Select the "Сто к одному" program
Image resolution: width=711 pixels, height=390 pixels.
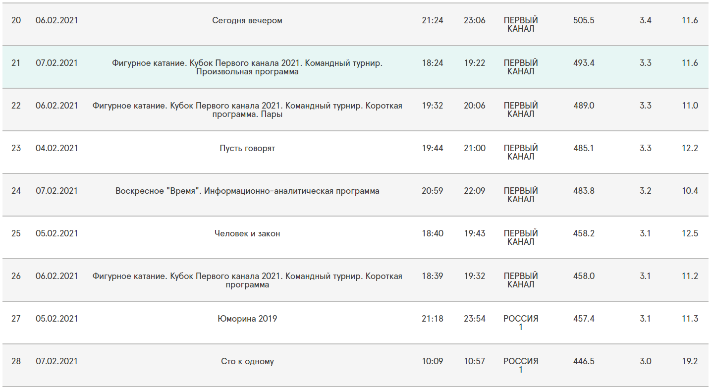point(247,361)
